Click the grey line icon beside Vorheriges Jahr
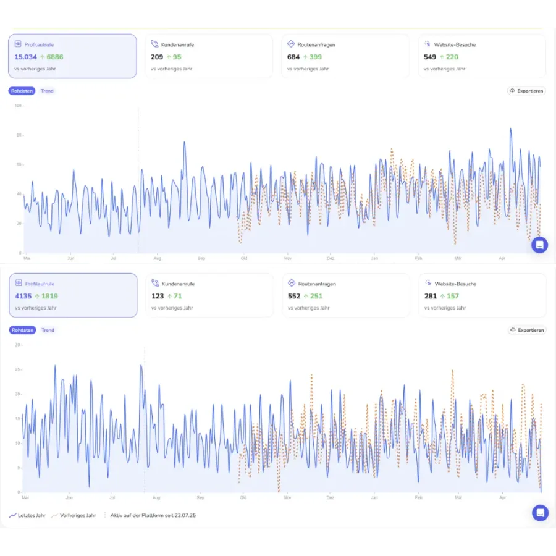Image resolution: width=556 pixels, height=556 pixels. (x=54, y=516)
